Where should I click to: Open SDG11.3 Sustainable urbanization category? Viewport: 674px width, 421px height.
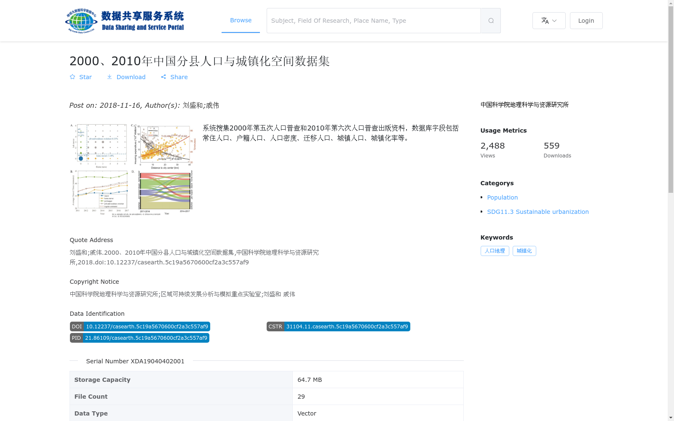(538, 212)
